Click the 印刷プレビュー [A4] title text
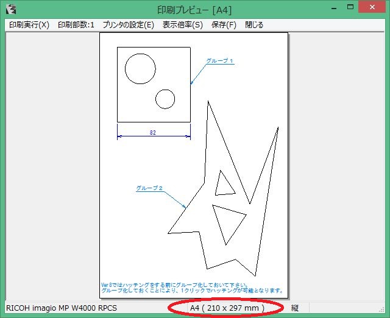Screen dimensions: 390x318 [x=194, y=10]
